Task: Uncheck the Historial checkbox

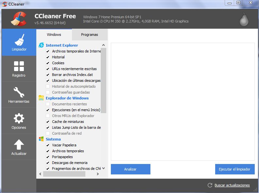Action: [x=48, y=57]
